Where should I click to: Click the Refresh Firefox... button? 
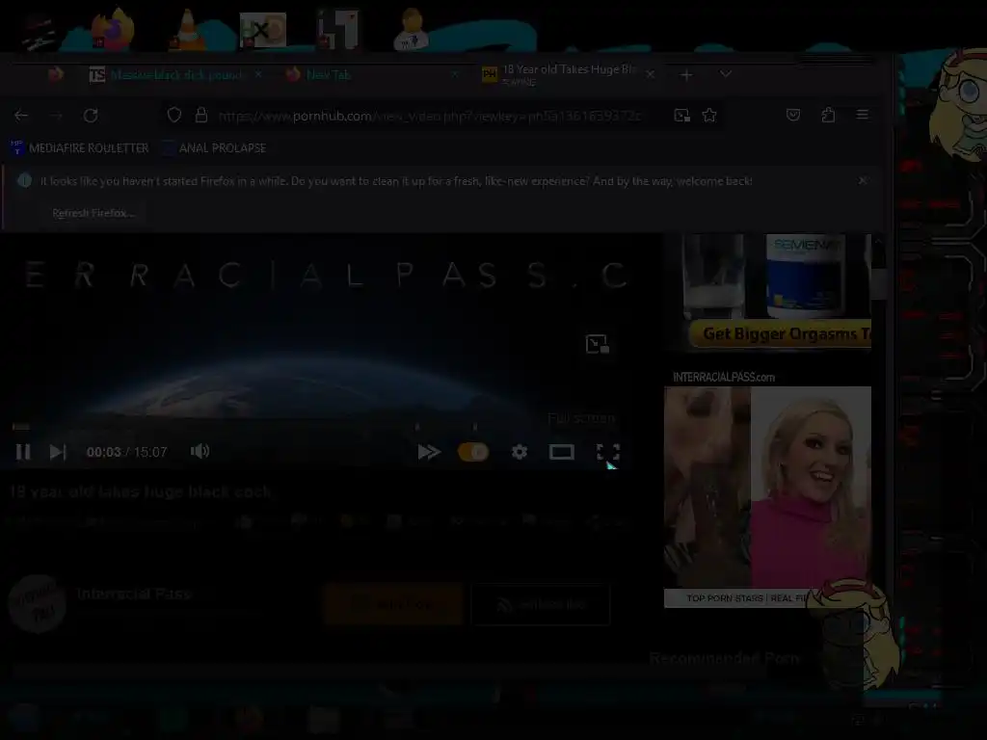[x=93, y=213]
